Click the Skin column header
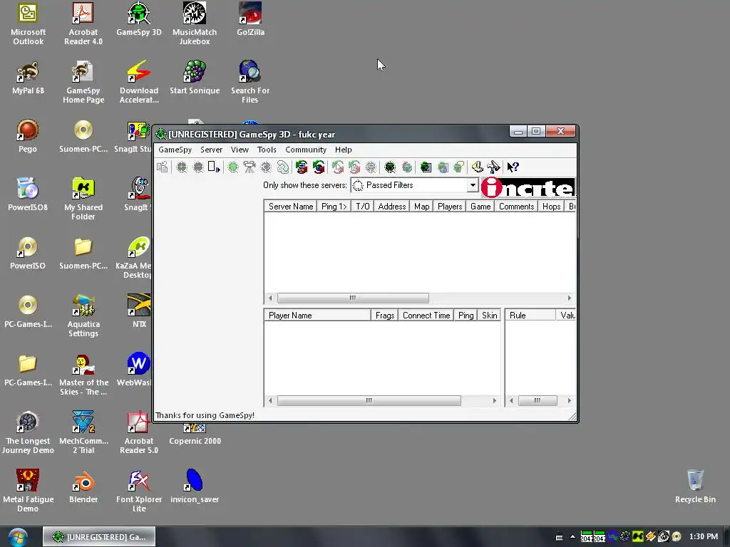This screenshot has height=547, width=730. click(489, 316)
